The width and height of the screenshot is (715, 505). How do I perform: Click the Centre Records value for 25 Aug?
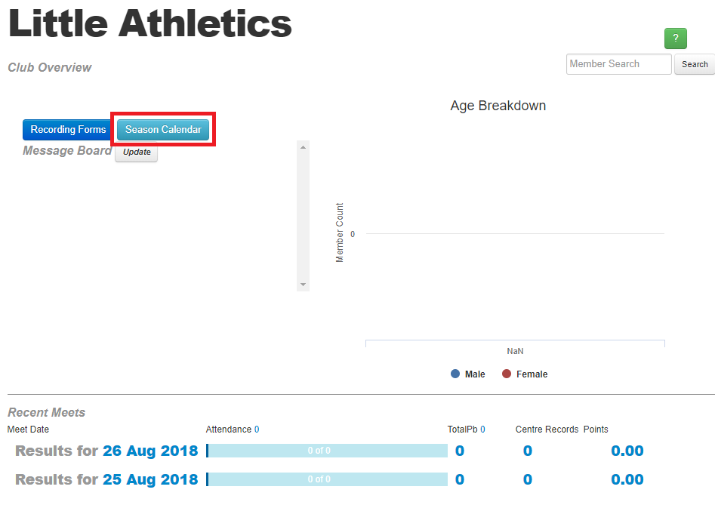point(528,479)
